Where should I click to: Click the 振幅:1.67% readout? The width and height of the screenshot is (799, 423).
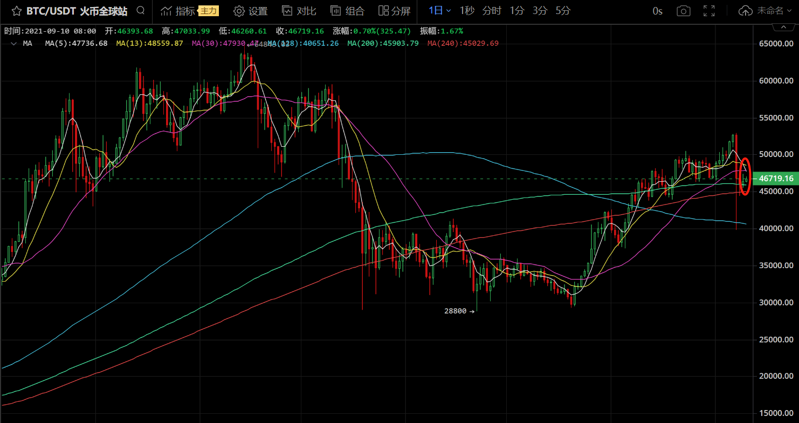(441, 31)
